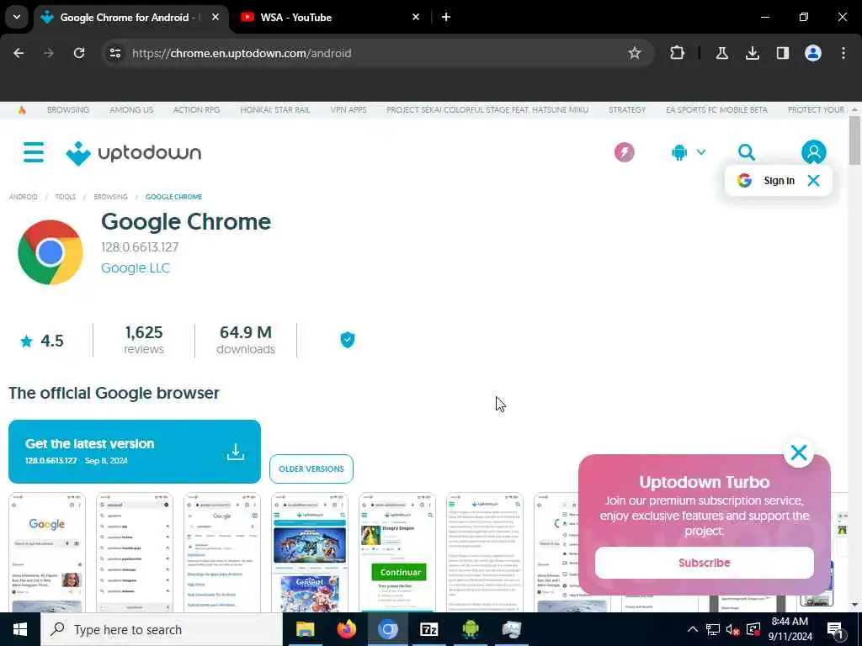Reload the current page
This screenshot has height=646, width=862.
pos(79,53)
